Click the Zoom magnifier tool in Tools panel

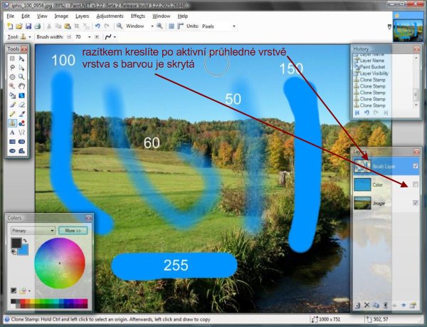pyautogui.click(x=23, y=76)
